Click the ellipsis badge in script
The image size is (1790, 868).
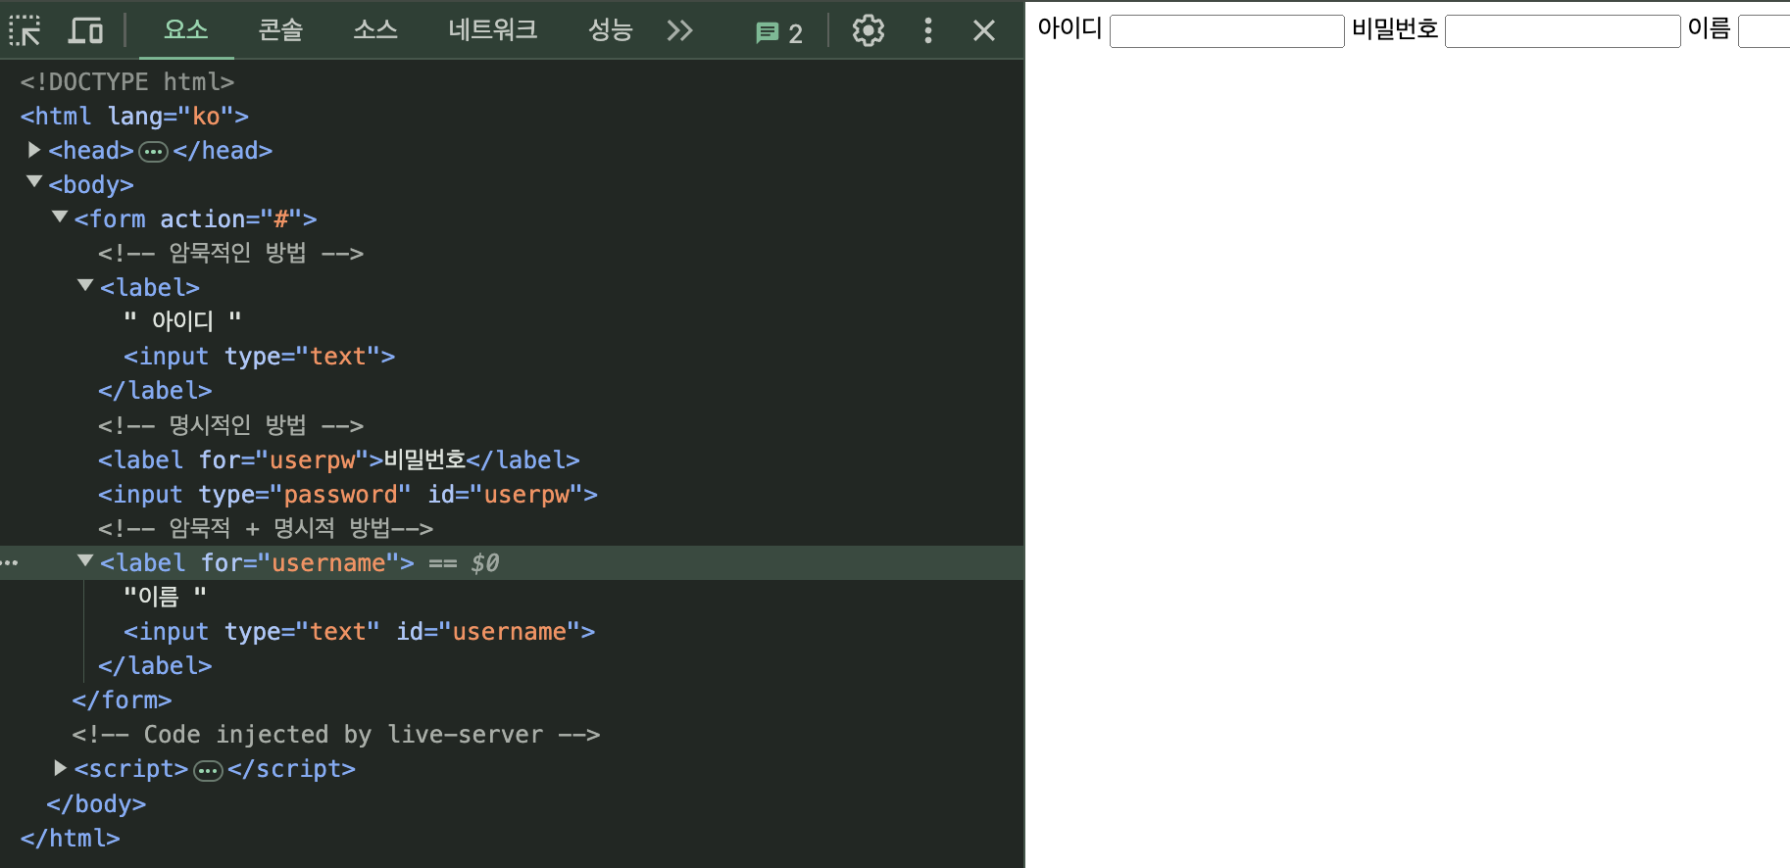pos(208,771)
